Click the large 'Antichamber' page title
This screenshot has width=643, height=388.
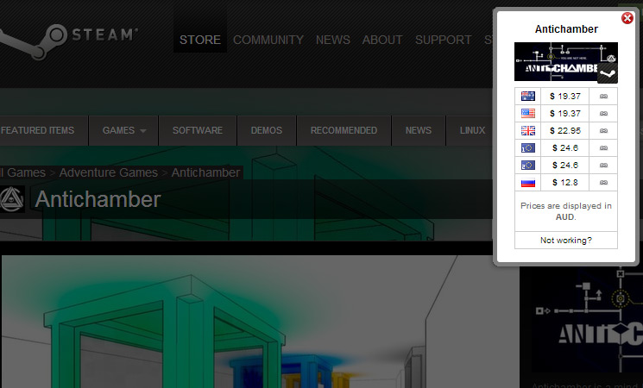pos(98,199)
